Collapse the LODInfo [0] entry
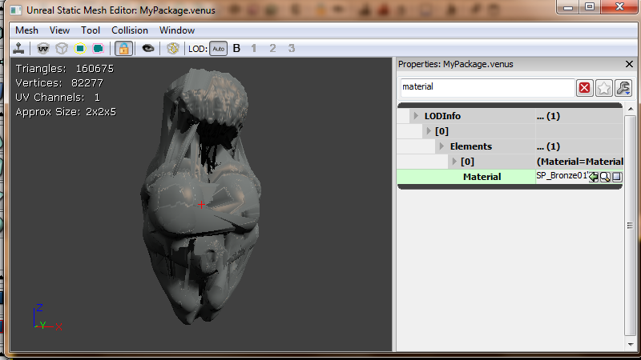Screen dimensions: 641x360 429,131
